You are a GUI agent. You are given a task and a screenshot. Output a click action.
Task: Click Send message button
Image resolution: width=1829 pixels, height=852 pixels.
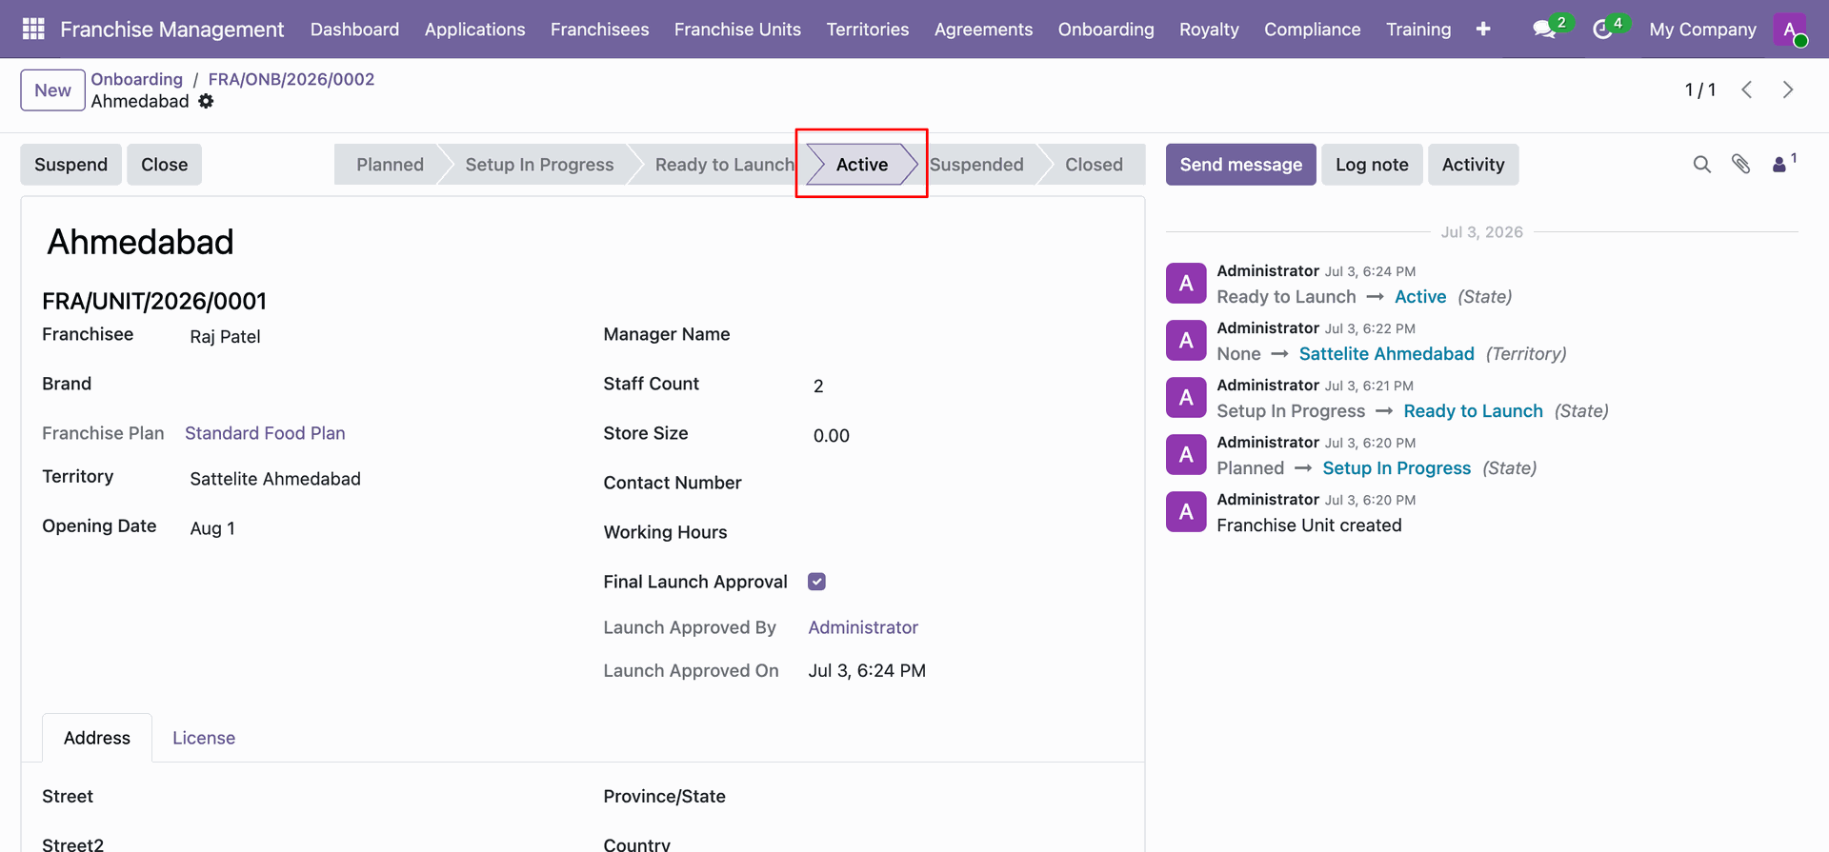click(x=1240, y=165)
